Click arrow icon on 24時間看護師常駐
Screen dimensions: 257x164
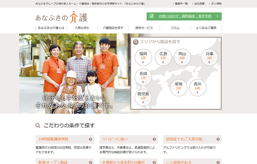click(x=91, y=139)
